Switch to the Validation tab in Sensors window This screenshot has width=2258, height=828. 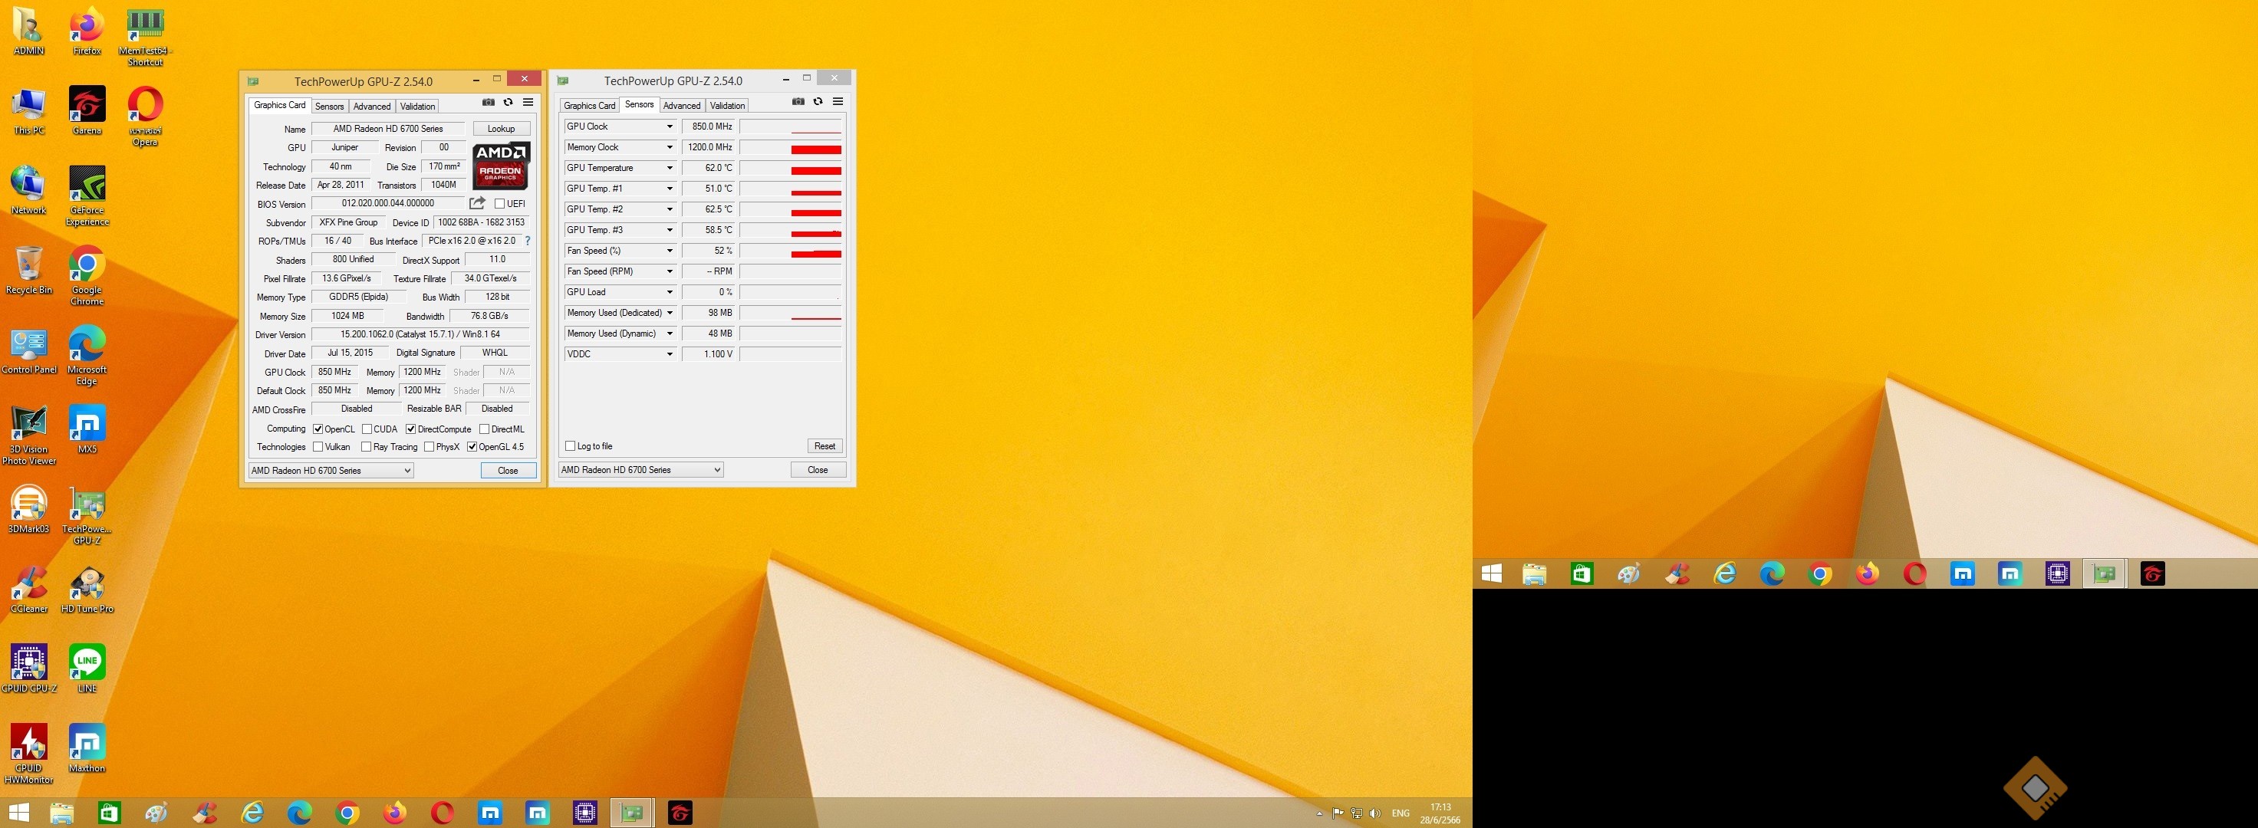[x=726, y=105]
